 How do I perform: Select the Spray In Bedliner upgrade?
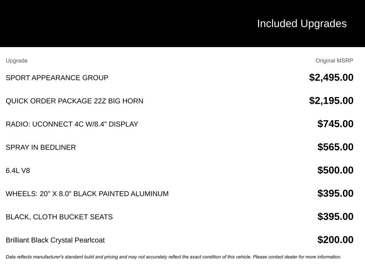[x=41, y=147]
